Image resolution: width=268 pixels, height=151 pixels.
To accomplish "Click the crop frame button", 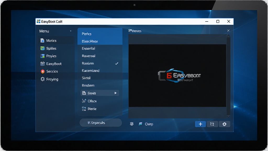I will point(212,124).
